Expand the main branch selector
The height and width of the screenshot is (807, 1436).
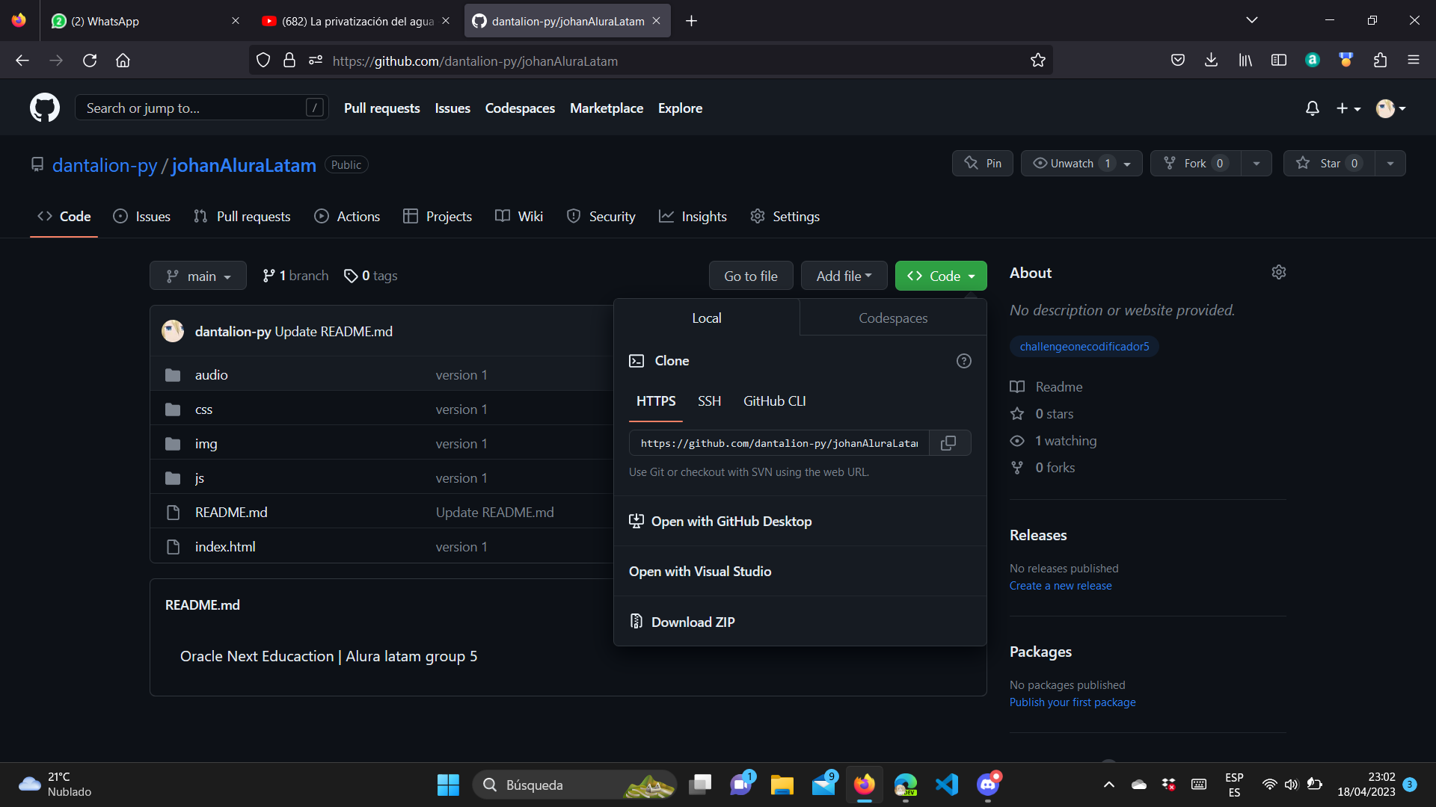(198, 276)
